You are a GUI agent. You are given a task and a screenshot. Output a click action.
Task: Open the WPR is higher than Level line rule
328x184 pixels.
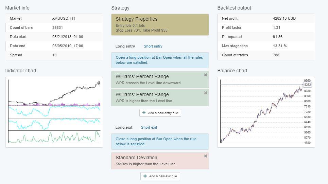click(x=156, y=97)
